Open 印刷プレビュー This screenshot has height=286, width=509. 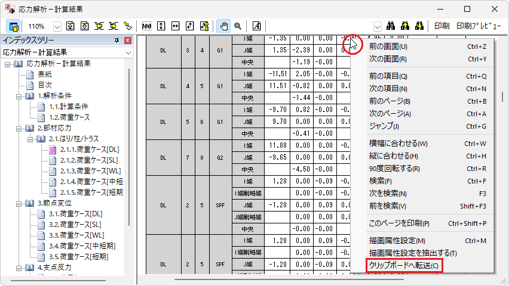pyautogui.click(x=478, y=26)
